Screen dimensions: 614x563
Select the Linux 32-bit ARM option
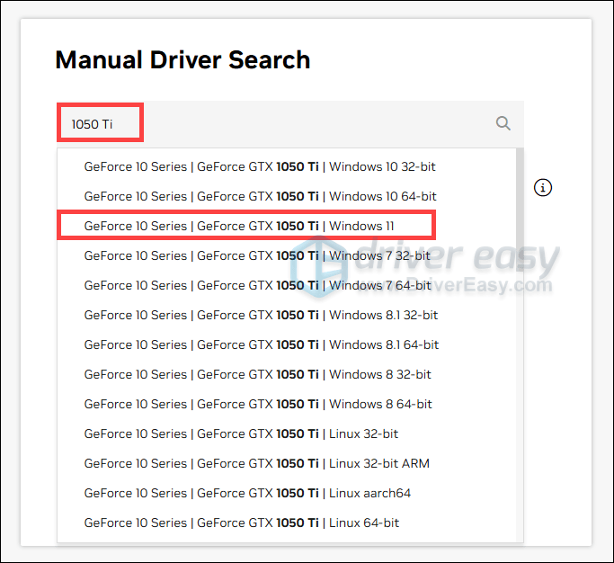256,463
